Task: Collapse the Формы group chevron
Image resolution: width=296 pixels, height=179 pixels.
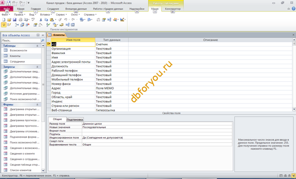Action: [x=37, y=104]
